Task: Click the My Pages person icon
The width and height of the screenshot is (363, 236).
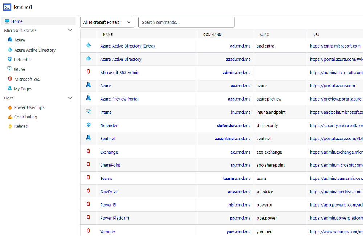Action: pos(9,88)
